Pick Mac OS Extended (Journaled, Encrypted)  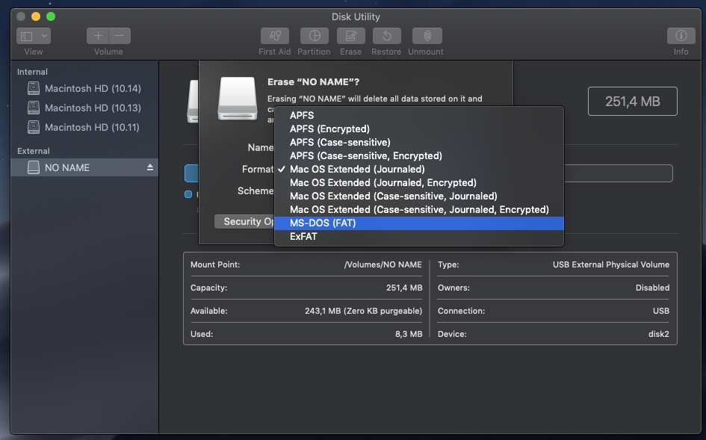click(x=418, y=183)
